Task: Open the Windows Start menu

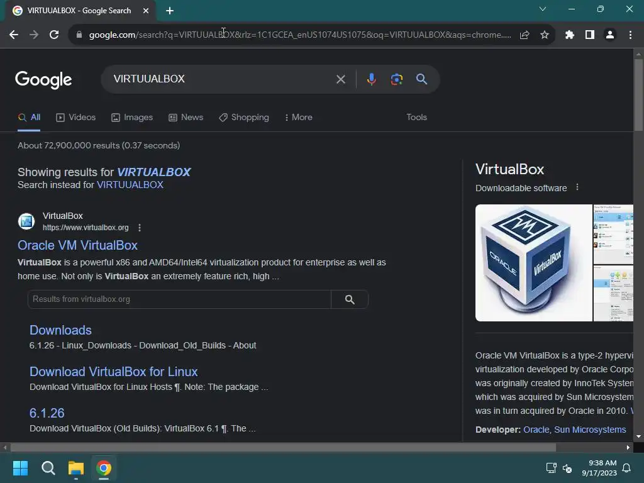Action: 20,468
